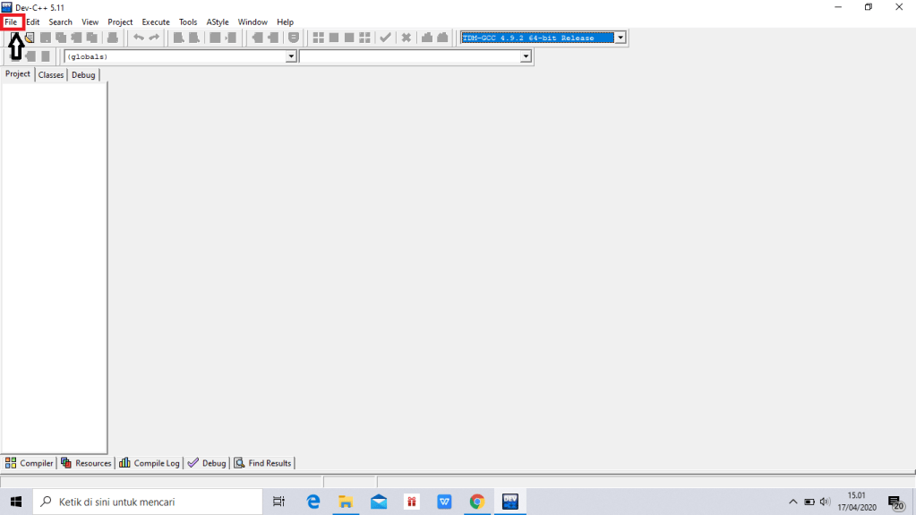Click the Open file toolbar icon
The height and width of the screenshot is (515, 916).
tap(30, 38)
